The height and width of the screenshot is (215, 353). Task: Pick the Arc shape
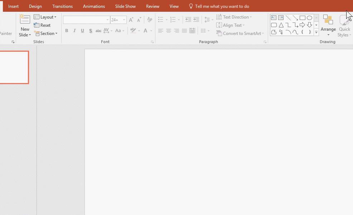coord(288,32)
